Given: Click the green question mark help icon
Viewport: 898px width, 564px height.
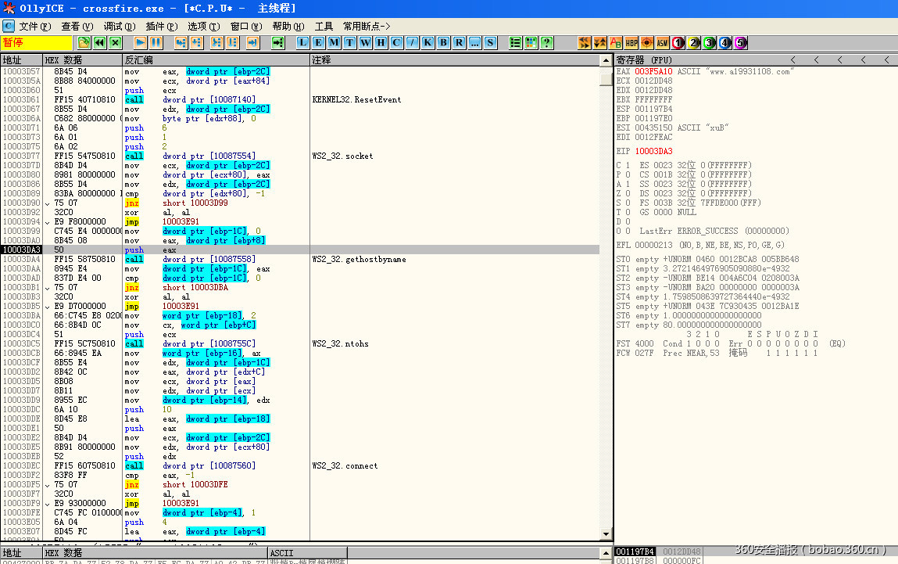Looking at the screenshot, I should pyautogui.click(x=547, y=42).
